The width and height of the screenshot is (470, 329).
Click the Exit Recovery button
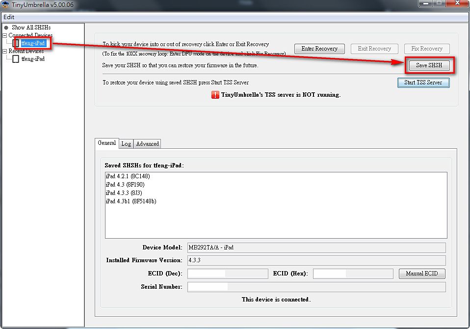coord(374,49)
